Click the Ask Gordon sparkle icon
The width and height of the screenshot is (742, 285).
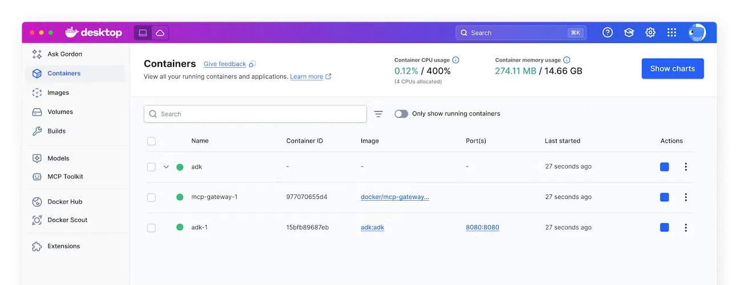(x=37, y=54)
